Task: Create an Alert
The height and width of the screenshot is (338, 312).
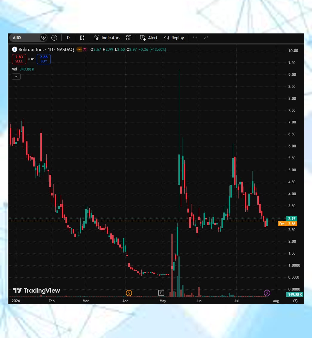Action: coord(149,38)
